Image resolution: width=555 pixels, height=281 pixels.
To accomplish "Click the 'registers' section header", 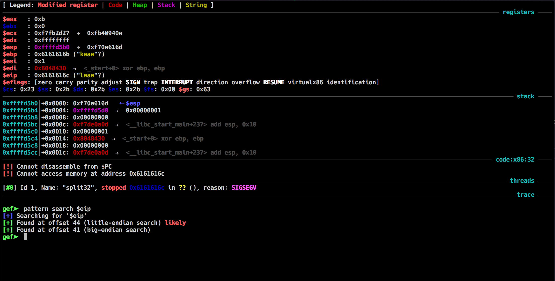I will click(x=518, y=12).
